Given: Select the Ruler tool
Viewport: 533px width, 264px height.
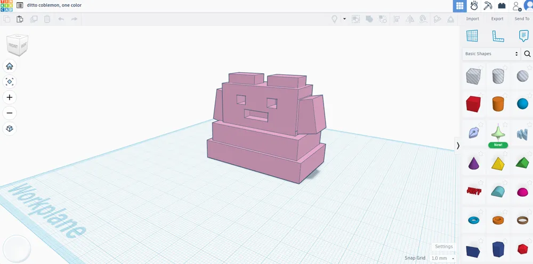Looking at the screenshot, I should pyautogui.click(x=498, y=36).
